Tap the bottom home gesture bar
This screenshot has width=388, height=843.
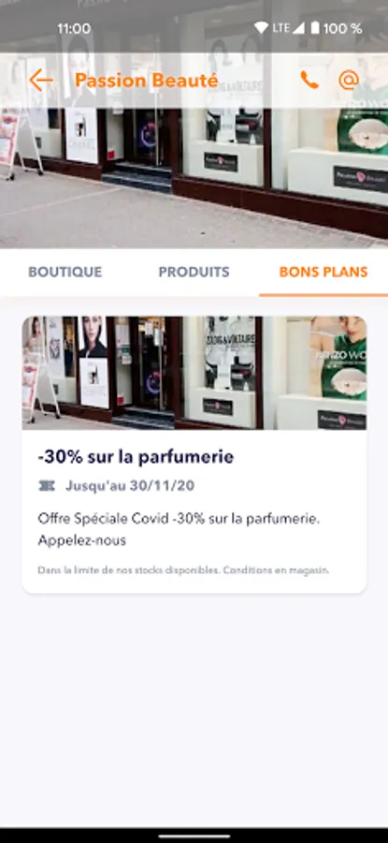194,836
